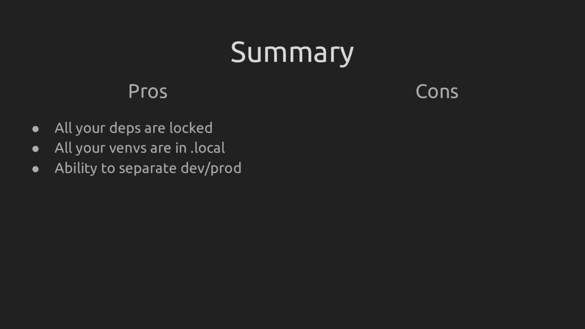Click the word 'locked' in first bullet
This screenshot has height=329, width=585.
point(191,127)
